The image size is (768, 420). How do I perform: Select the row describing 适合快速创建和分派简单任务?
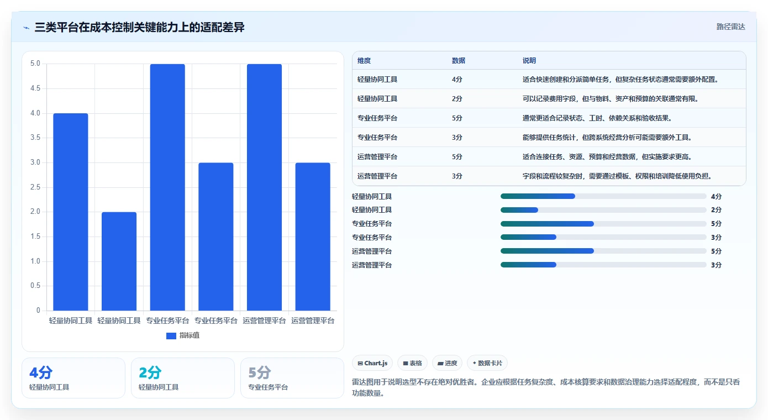tap(549, 79)
